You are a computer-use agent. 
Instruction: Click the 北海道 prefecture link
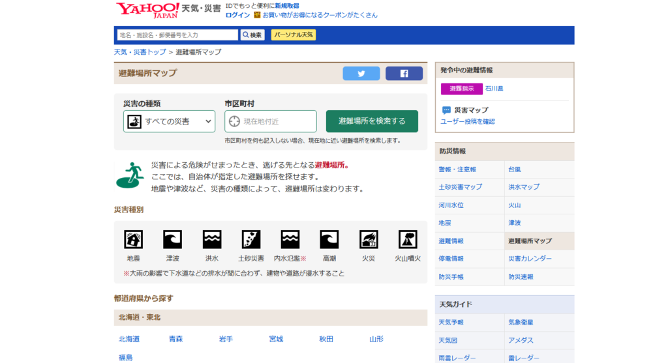point(129,339)
